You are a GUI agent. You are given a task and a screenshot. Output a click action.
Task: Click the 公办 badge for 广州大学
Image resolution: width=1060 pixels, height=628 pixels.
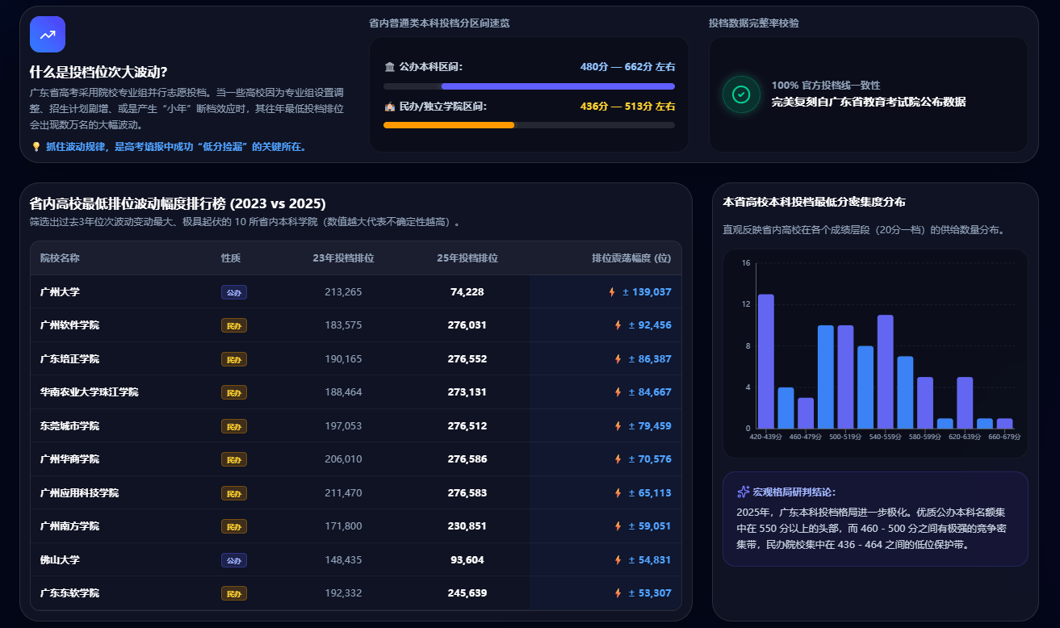(234, 292)
